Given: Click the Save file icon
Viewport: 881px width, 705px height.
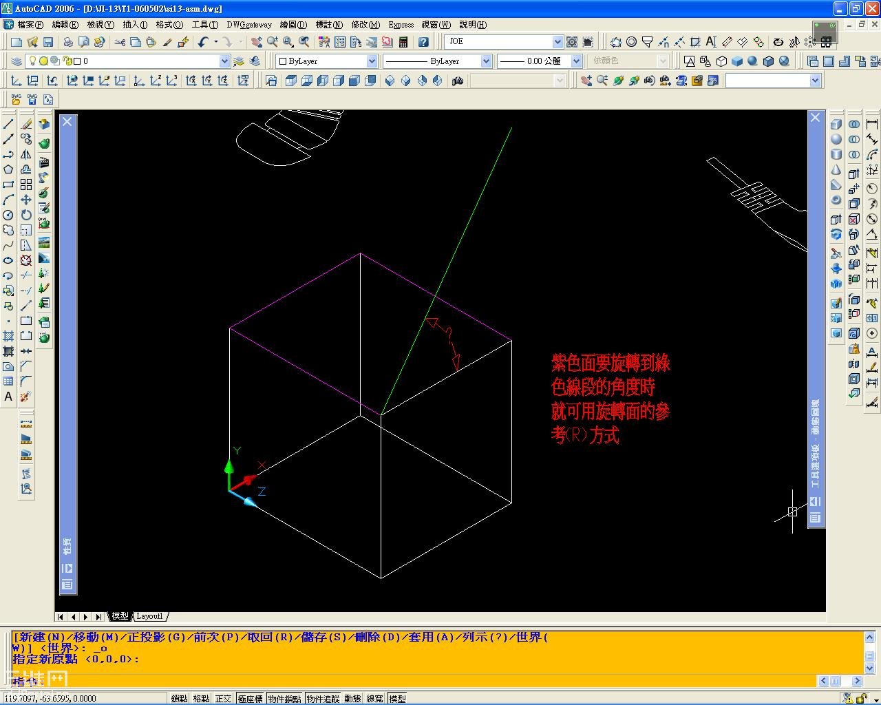Looking at the screenshot, I should (48, 42).
